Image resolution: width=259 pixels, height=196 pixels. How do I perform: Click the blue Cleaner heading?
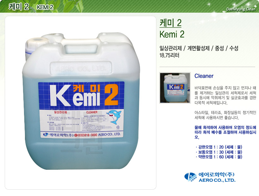204,76
